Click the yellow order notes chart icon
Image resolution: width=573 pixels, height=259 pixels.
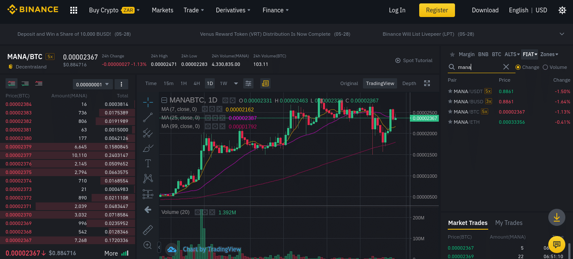click(265, 83)
